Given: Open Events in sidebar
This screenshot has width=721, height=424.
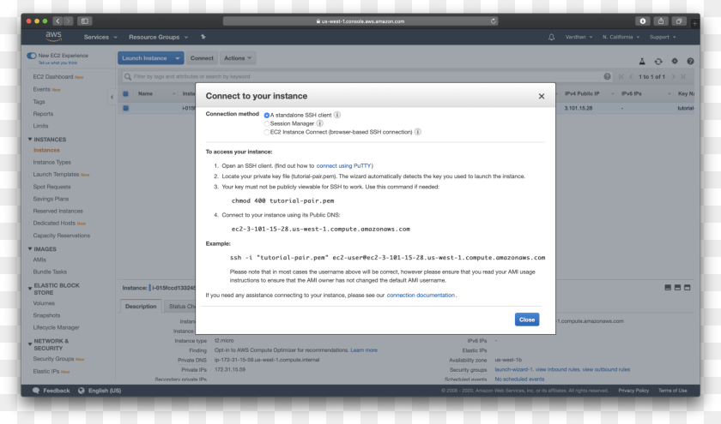Looking at the screenshot, I should (x=41, y=89).
